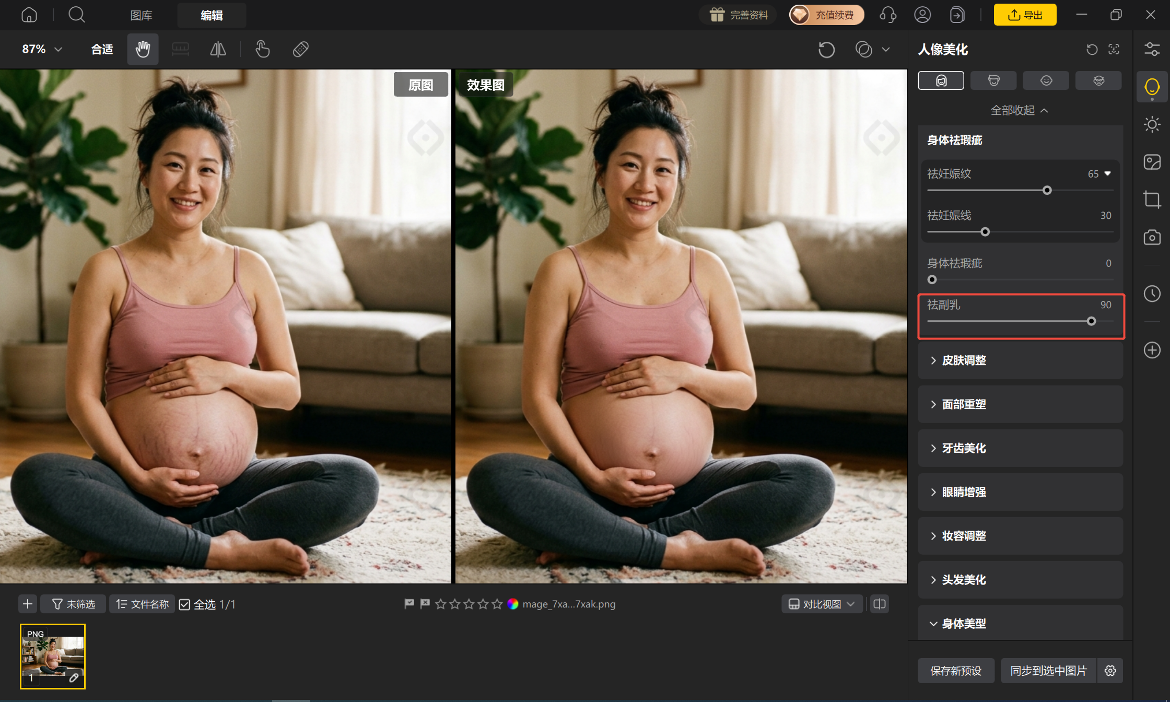The width and height of the screenshot is (1170, 702).
Task: Click the 充值续费 button
Action: click(826, 15)
